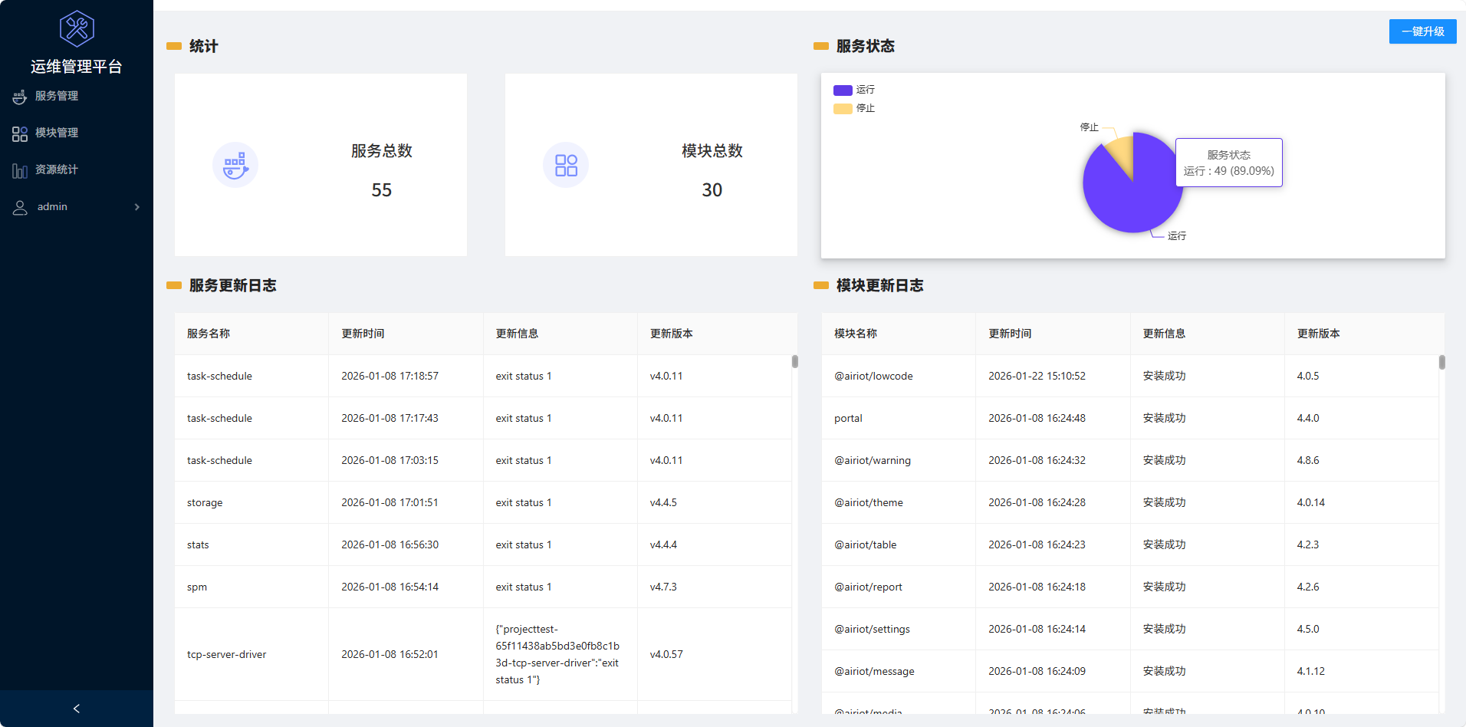Toggle the 停止 legend item in chart
1466x727 pixels.
pos(853,108)
